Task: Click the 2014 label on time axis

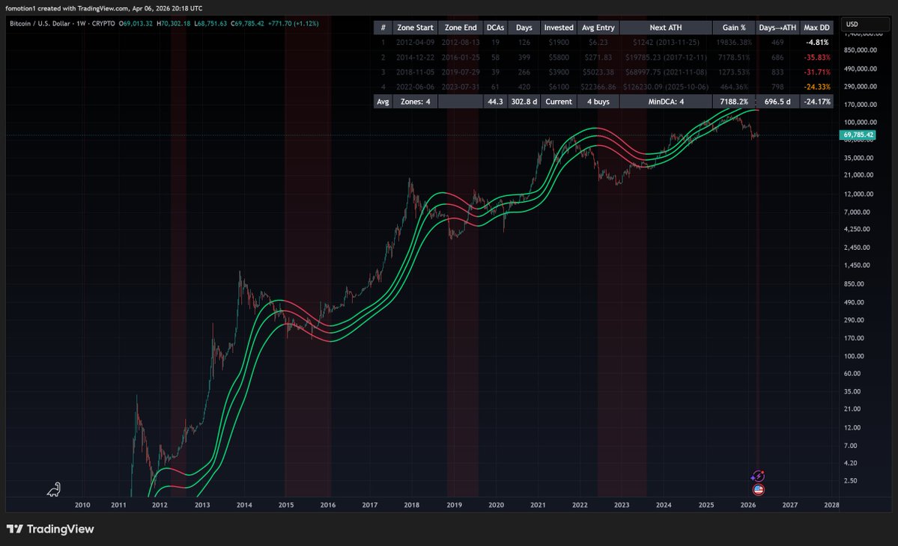Action: (244, 505)
